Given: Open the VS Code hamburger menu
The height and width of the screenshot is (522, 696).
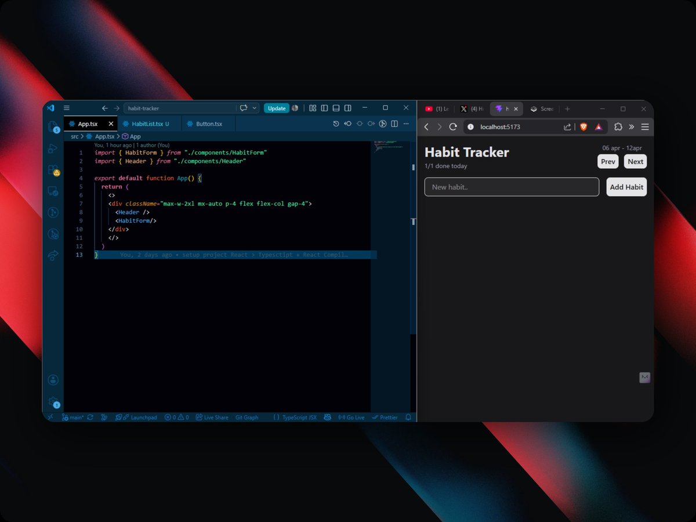Looking at the screenshot, I should (x=67, y=108).
